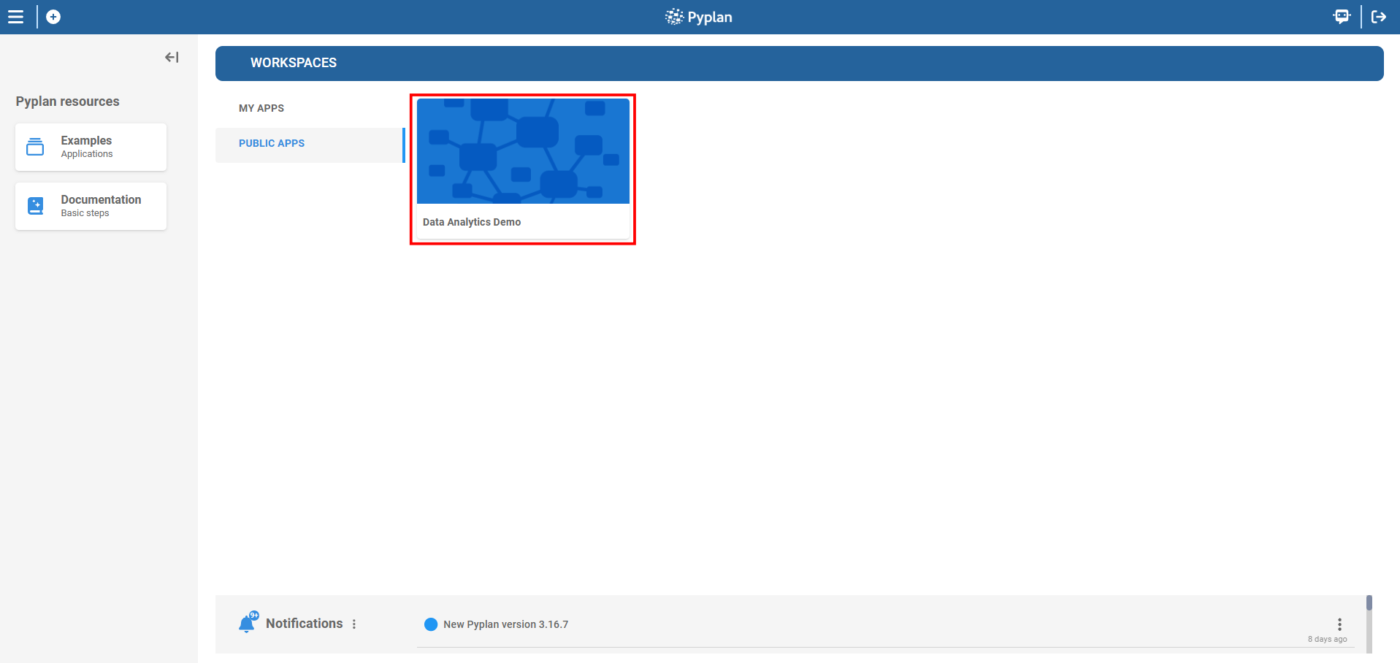The image size is (1400, 663).
Task: Open the assistant bot icon in header
Action: pos(1341,17)
